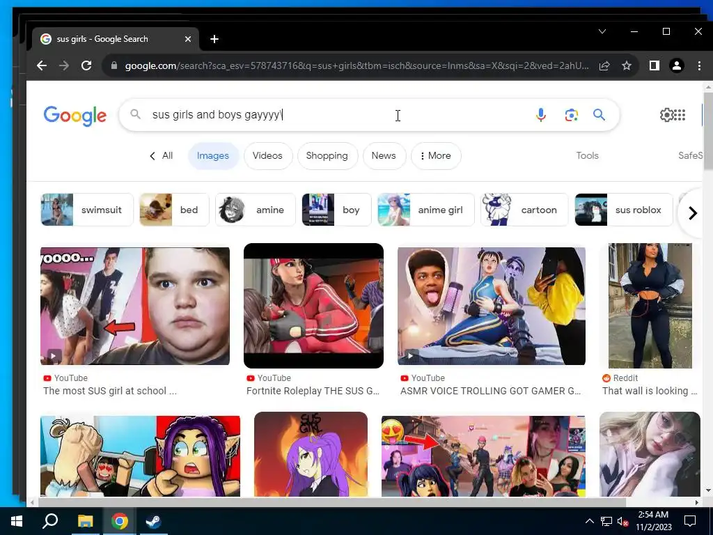Screen dimensions: 713x535
Task: Expand the More search options menu
Action: [x=436, y=155]
